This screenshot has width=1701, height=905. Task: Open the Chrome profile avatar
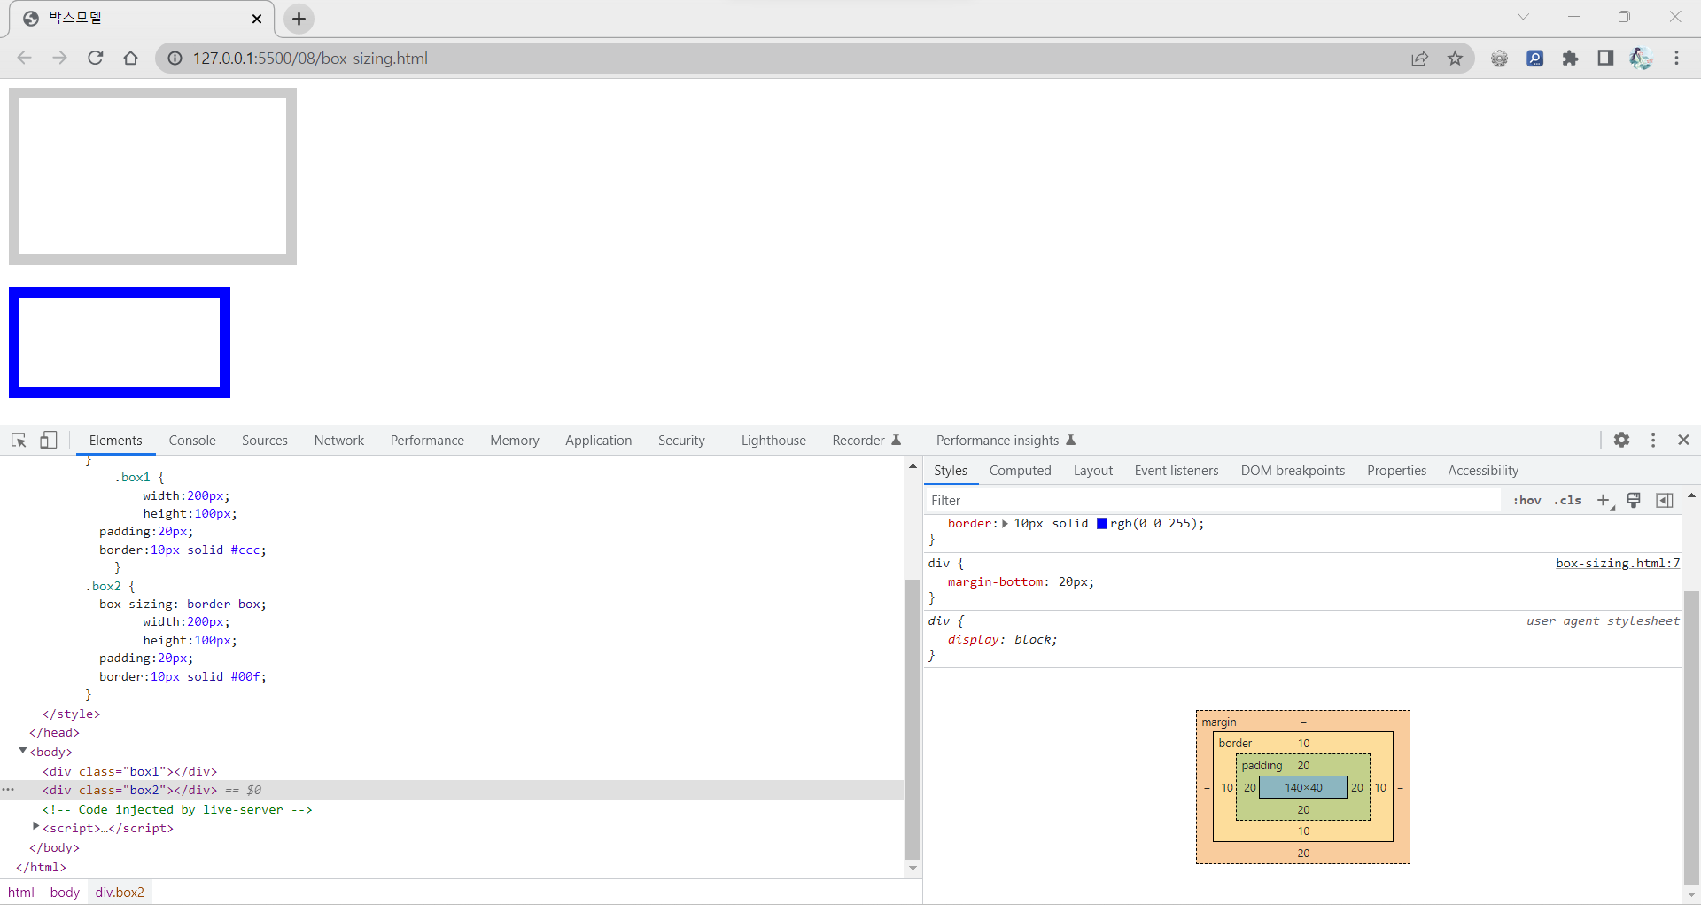1641,58
